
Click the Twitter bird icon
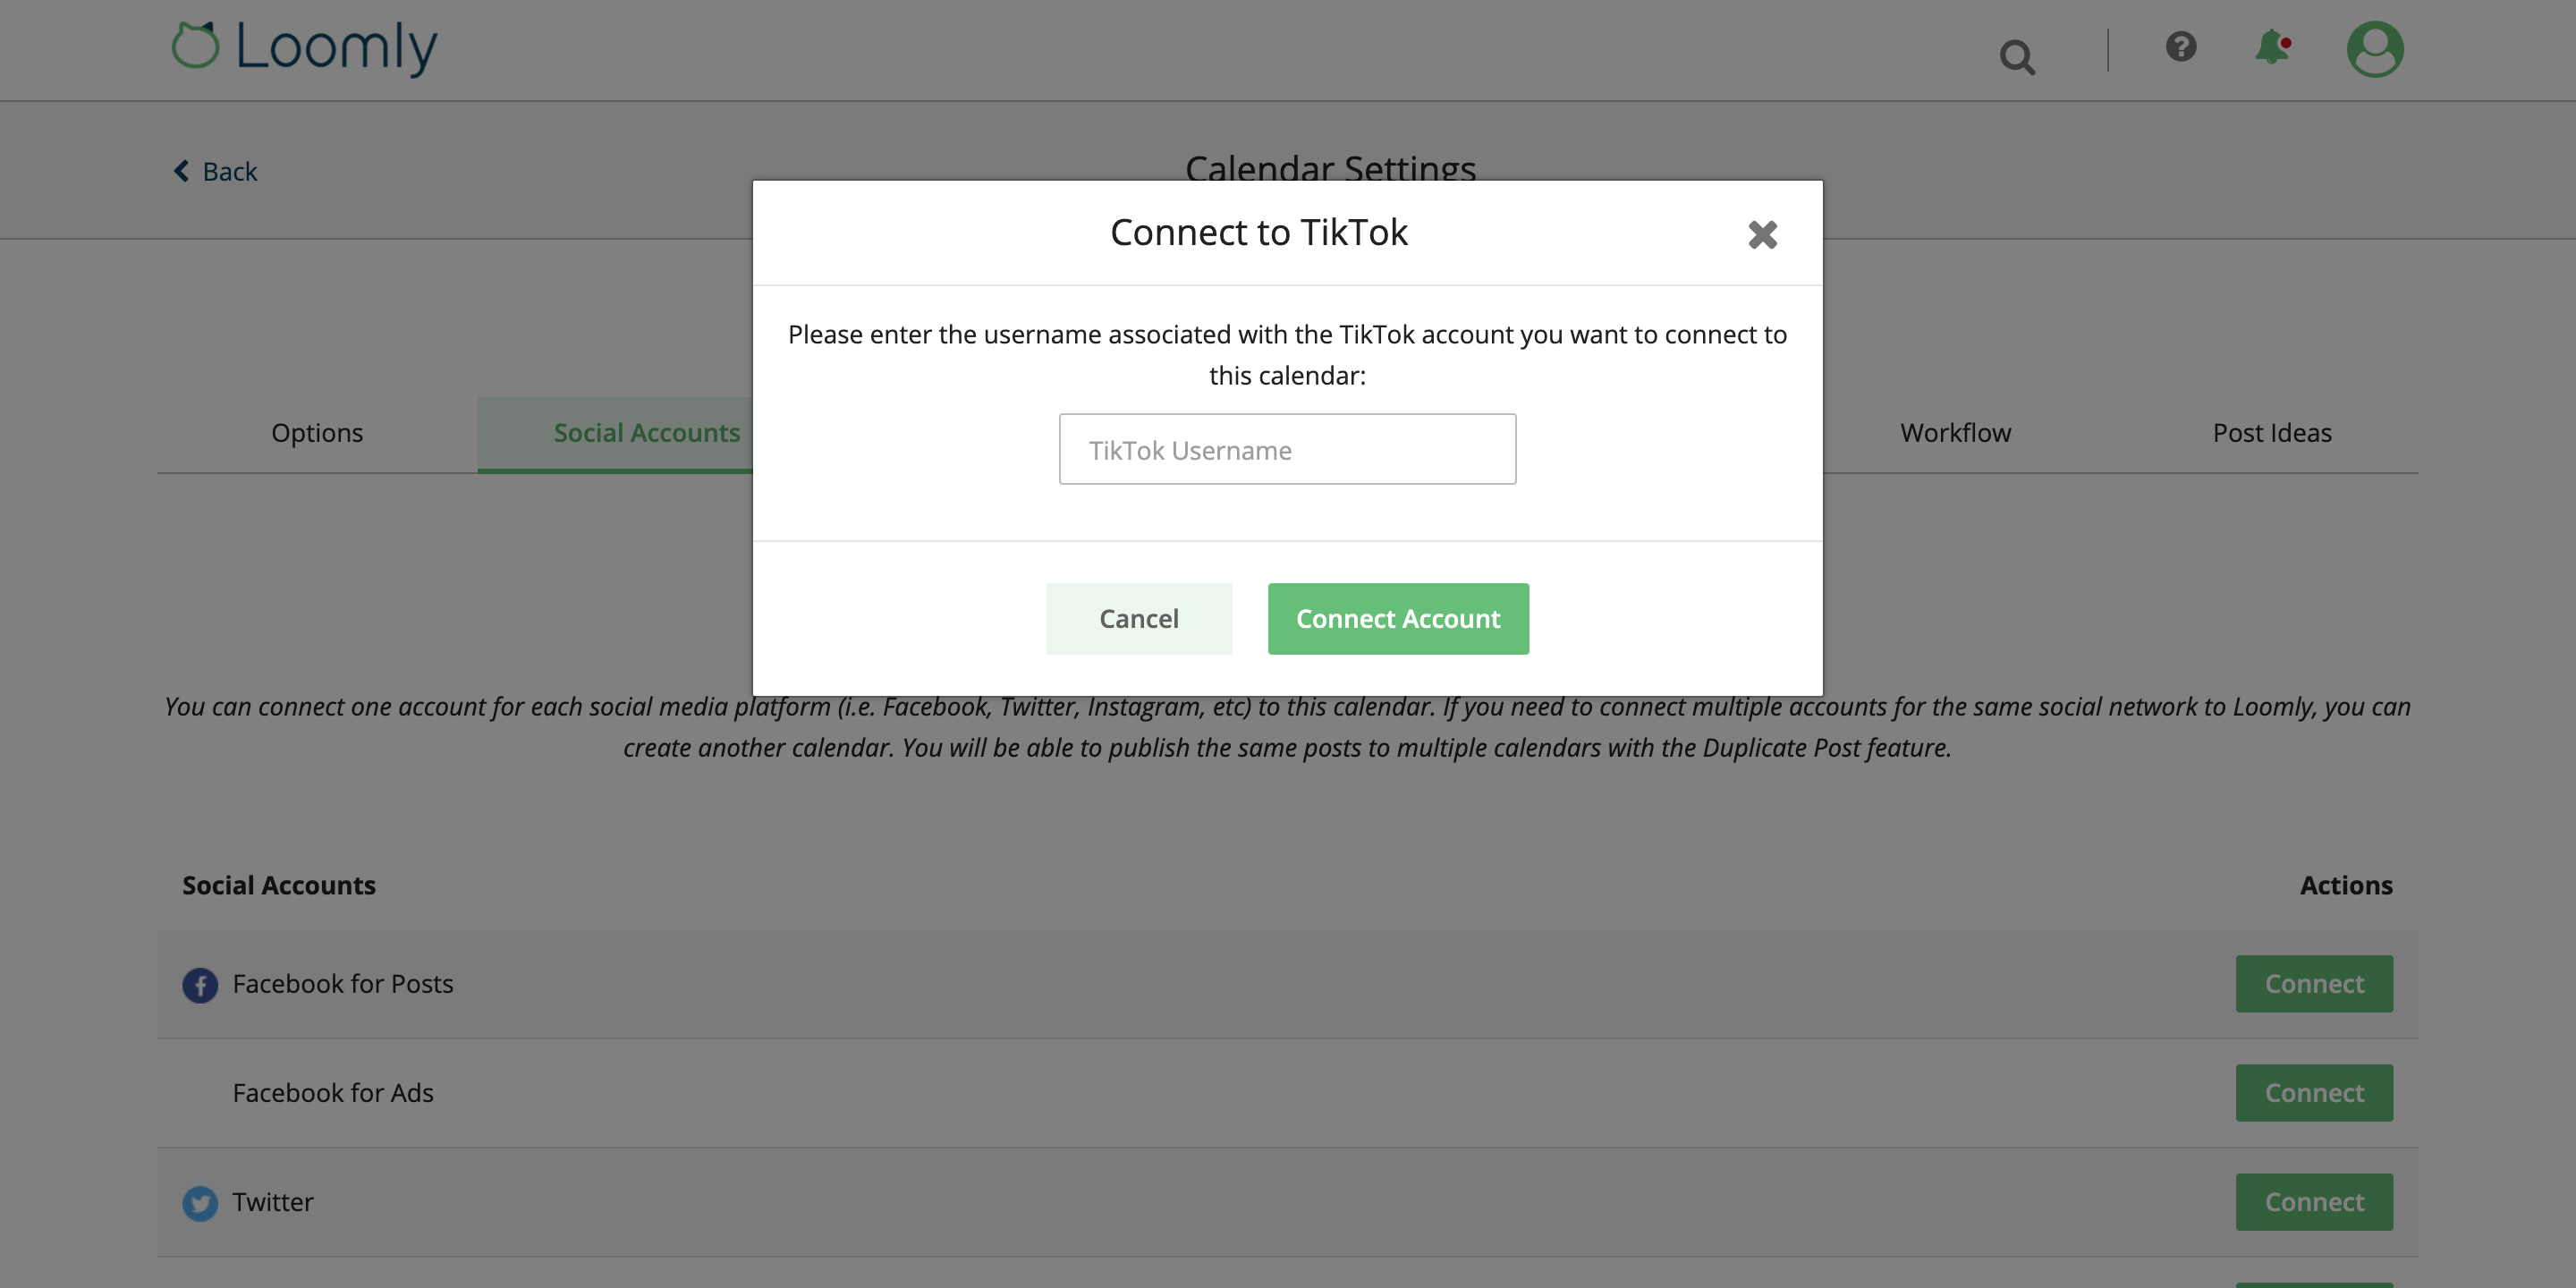200,1202
